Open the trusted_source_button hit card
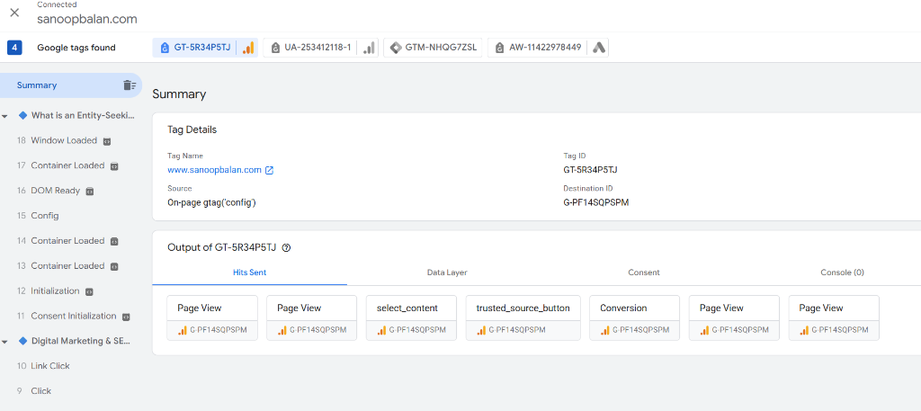921x411 pixels. click(x=523, y=317)
